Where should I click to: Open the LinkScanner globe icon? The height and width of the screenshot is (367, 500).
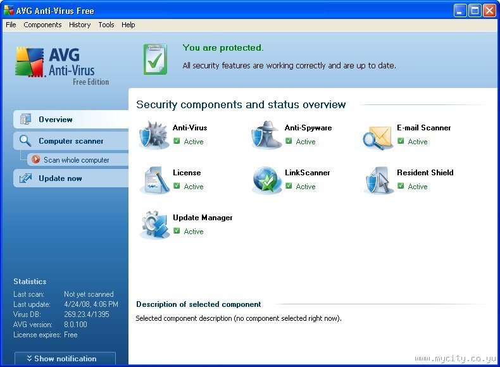tap(266, 180)
